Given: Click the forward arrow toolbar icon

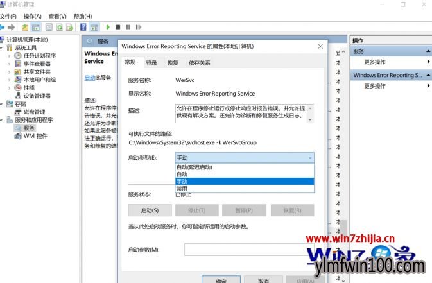Looking at the screenshot, I should (x=11, y=27).
